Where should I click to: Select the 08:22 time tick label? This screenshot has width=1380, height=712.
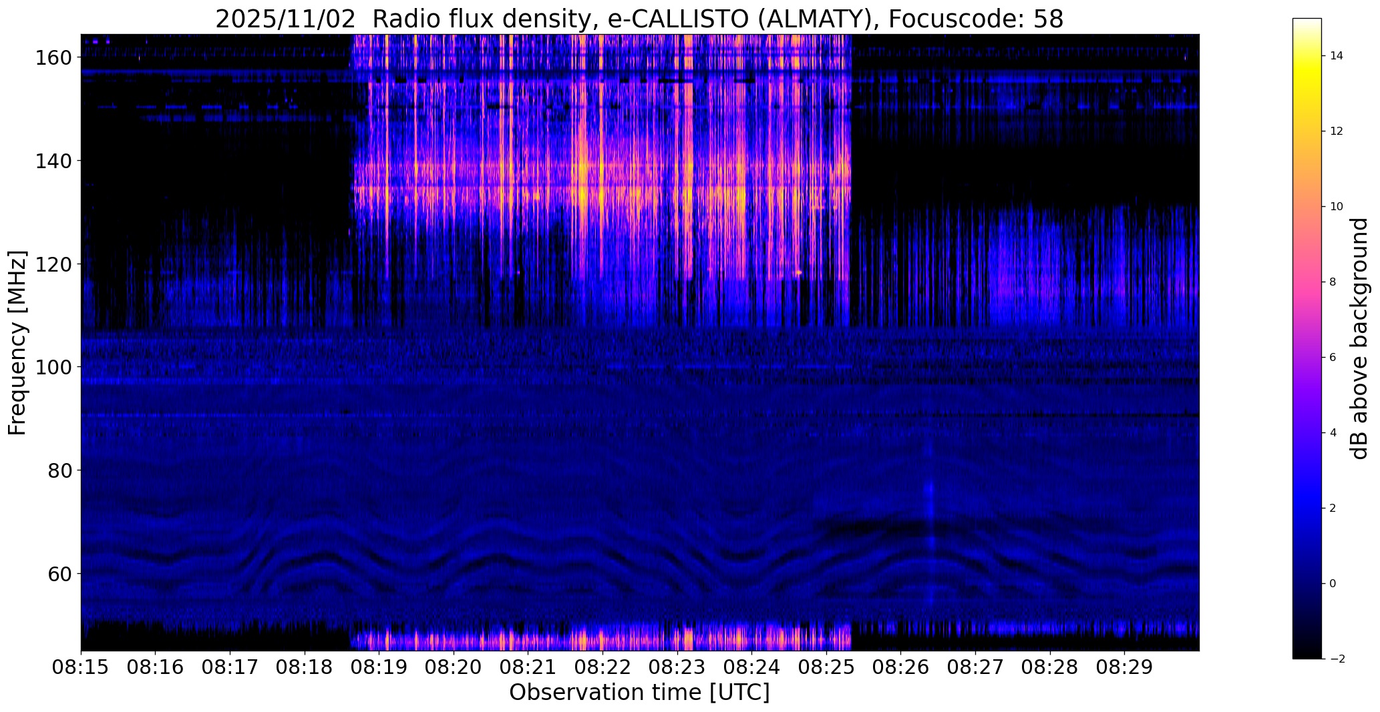pos(603,667)
